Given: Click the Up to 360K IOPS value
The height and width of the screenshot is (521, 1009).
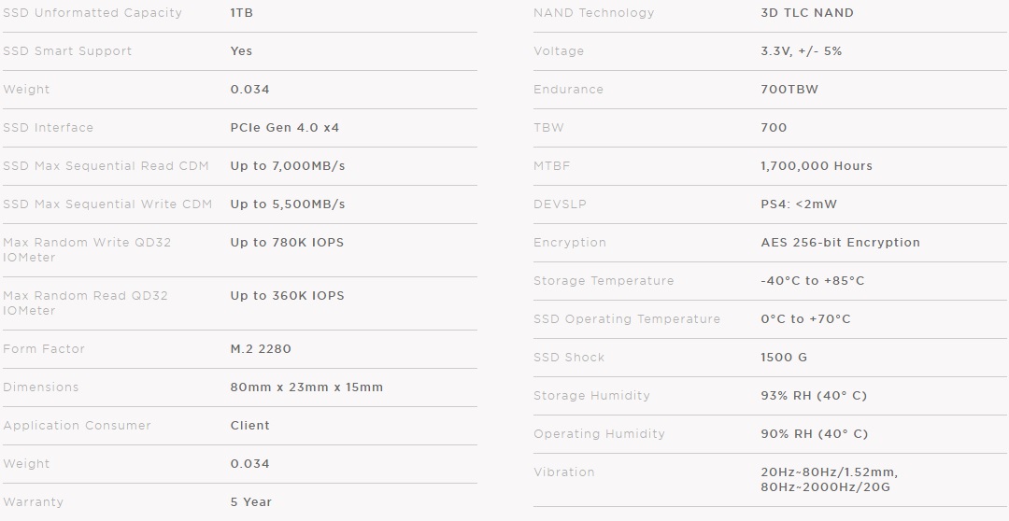Looking at the screenshot, I should 287,296.
